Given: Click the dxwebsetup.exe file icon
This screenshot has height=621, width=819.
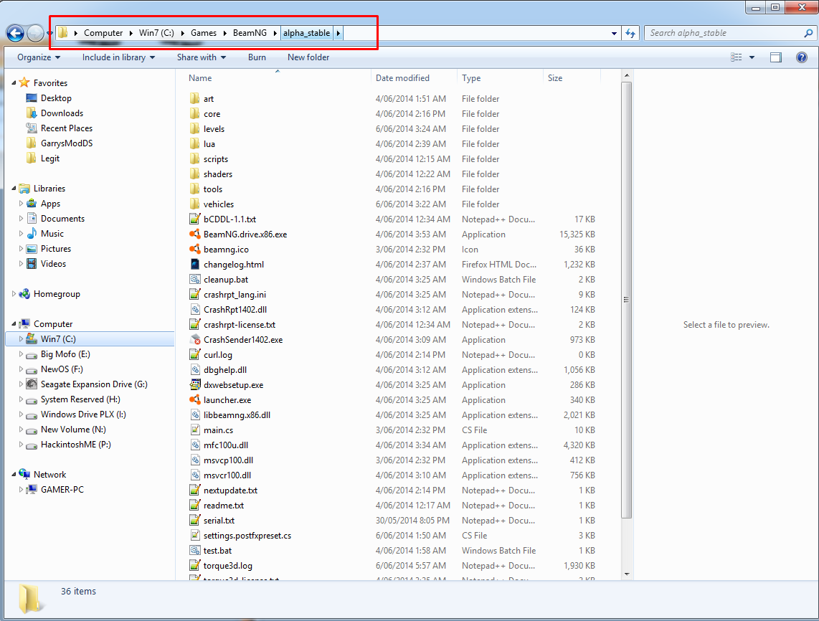Looking at the screenshot, I should point(195,385).
